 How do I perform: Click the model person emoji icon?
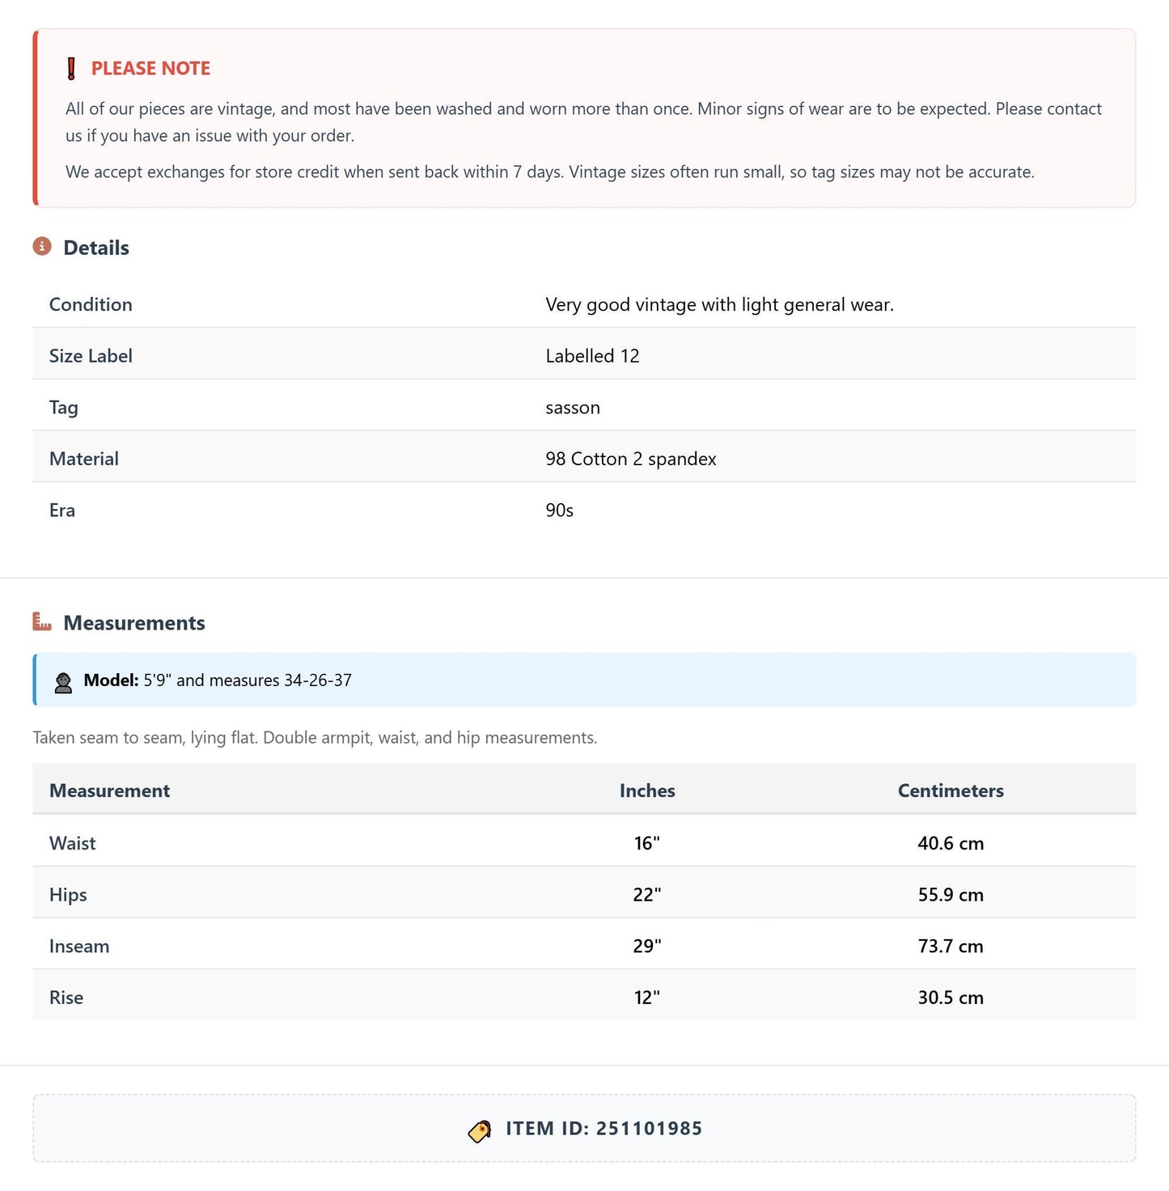point(63,682)
